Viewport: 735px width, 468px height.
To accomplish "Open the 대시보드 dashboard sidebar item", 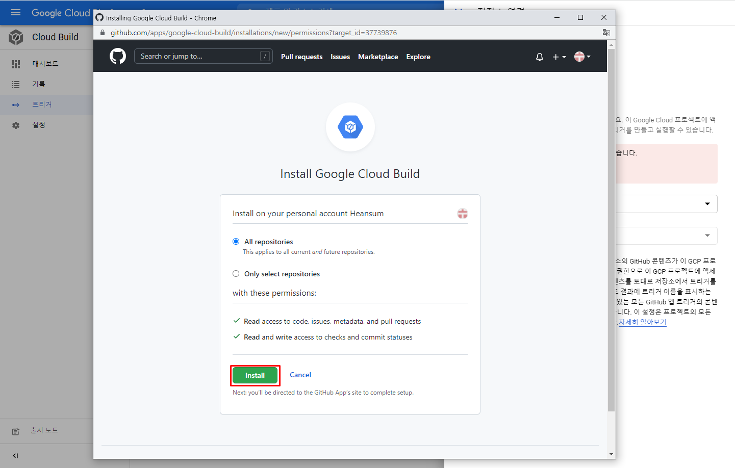I will click(46, 64).
